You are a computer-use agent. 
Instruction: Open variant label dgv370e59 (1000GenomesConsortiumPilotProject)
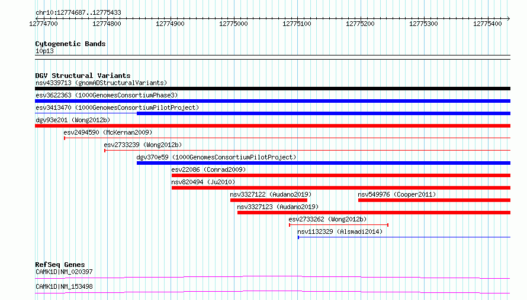[216, 157]
